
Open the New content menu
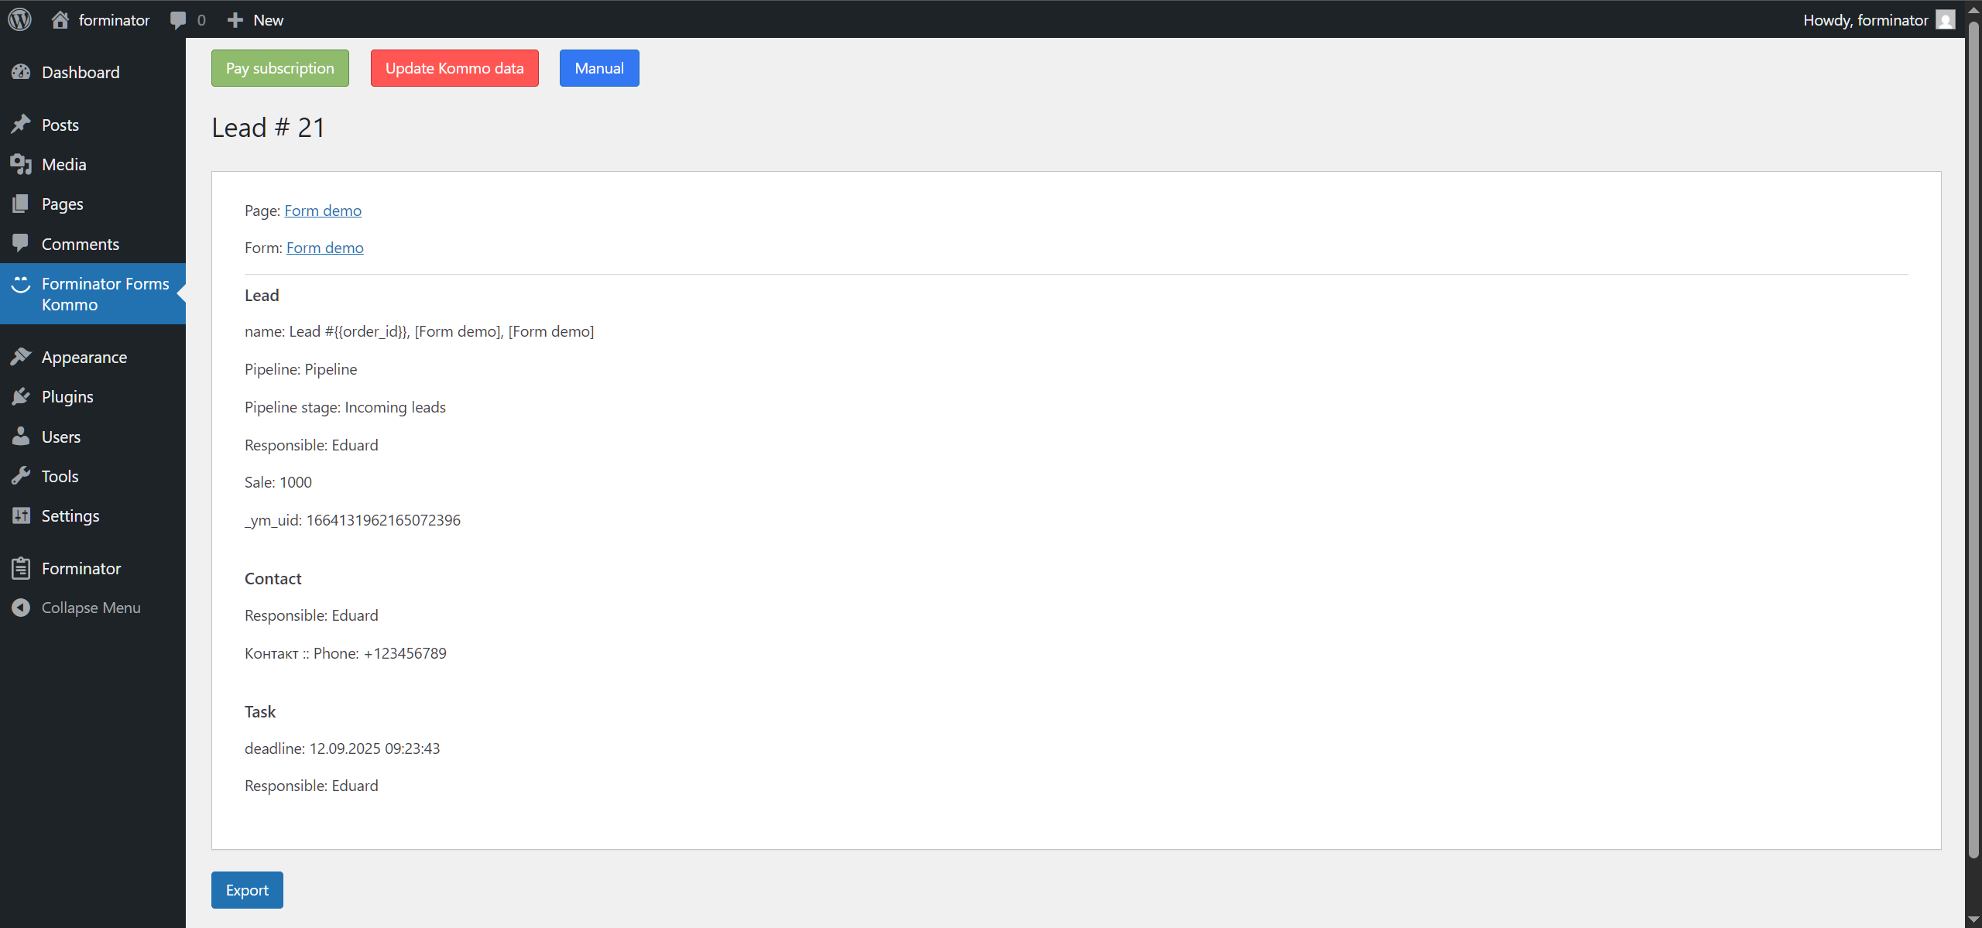pyautogui.click(x=255, y=19)
